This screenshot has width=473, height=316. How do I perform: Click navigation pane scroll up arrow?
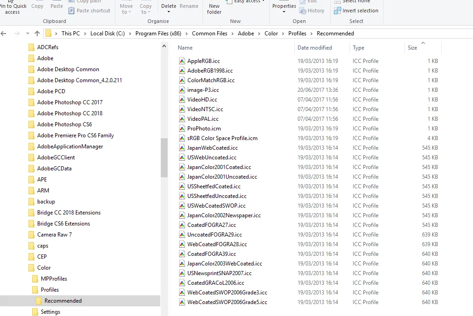(164, 46)
